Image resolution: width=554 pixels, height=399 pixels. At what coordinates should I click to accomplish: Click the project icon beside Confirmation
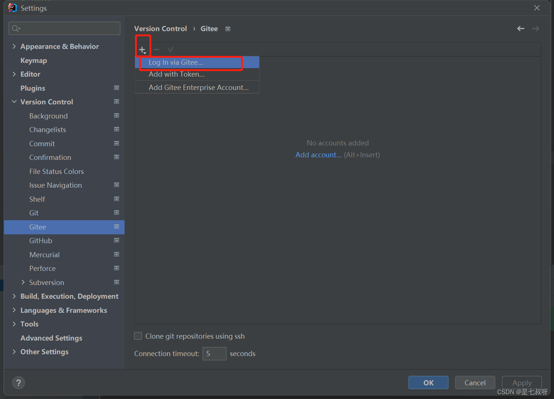tap(117, 157)
